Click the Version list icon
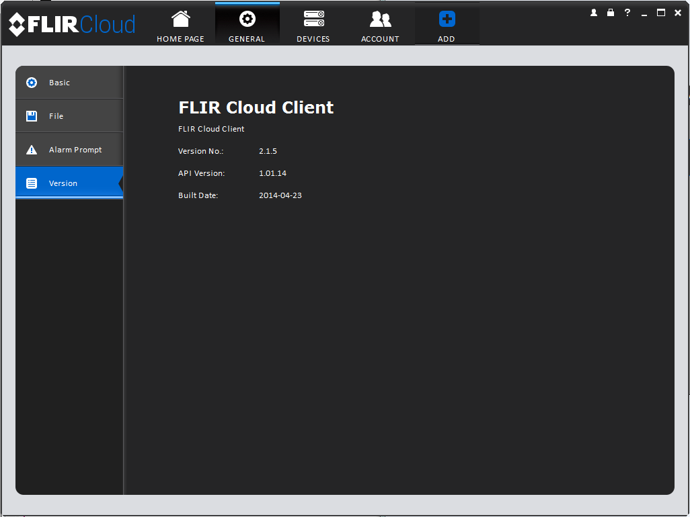The height and width of the screenshot is (517, 690). 32,183
